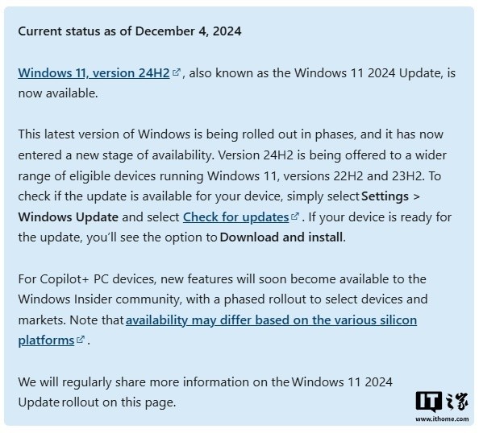This screenshot has height=433, width=479.
Task: Click the now available sentence ending
Action: 58,93
